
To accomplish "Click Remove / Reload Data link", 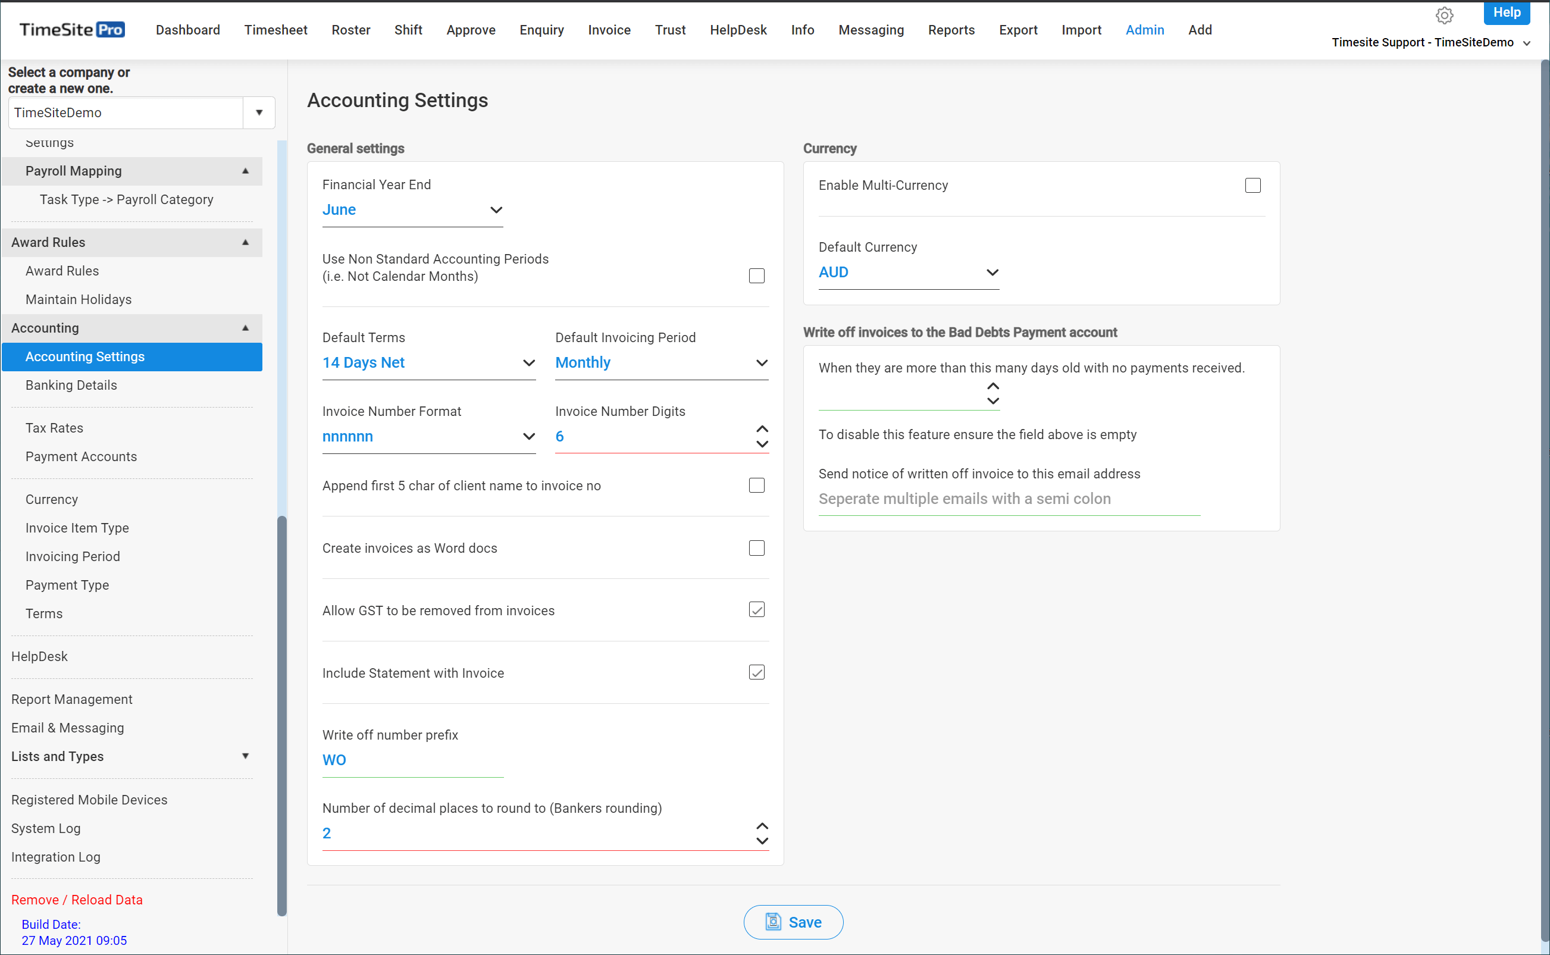I will (x=77, y=900).
